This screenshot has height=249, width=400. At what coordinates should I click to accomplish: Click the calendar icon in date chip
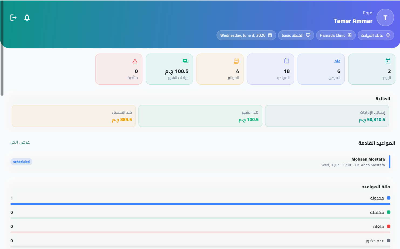coord(270,35)
